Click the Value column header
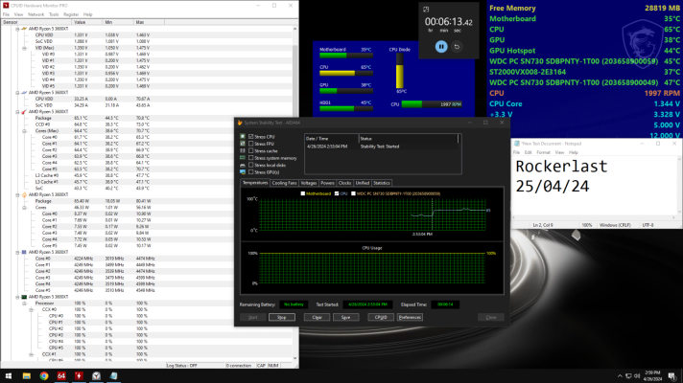The width and height of the screenshot is (683, 383). 87,22
